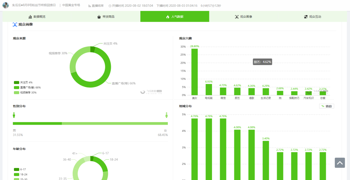Image resolution: width=350 pixels, height=180 pixels.
Task: Toggle 视频推荐 30% legend entry
Action: [x=25, y=92]
